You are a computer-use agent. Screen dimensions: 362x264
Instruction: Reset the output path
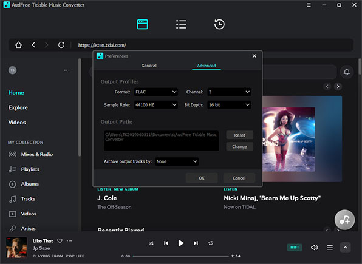pos(240,135)
